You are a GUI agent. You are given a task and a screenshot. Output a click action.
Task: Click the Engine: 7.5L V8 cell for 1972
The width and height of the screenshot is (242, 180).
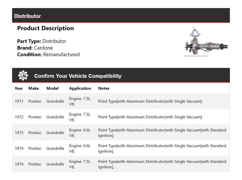coord(80,117)
